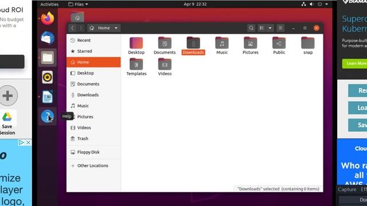Click the volume icon in system tray

311,4
